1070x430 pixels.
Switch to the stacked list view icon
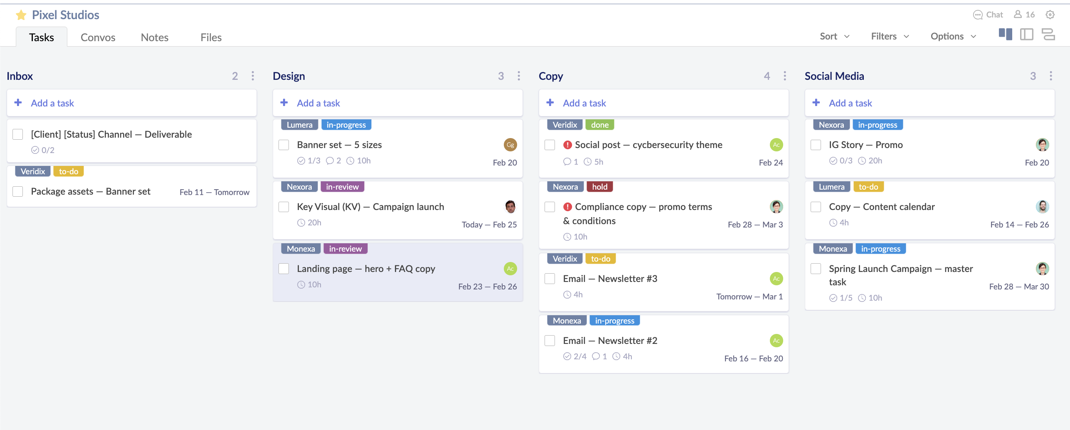1048,35
